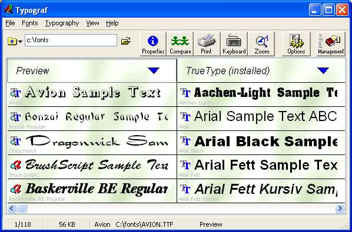Open the Typography menu

[62, 23]
